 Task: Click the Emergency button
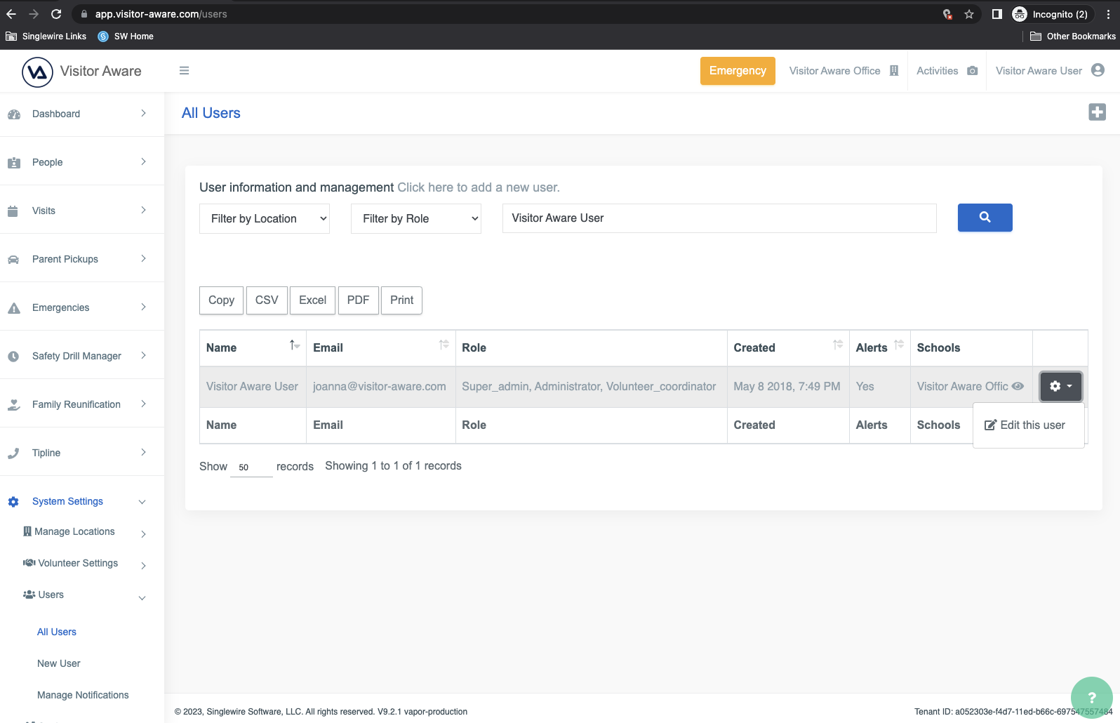point(738,71)
